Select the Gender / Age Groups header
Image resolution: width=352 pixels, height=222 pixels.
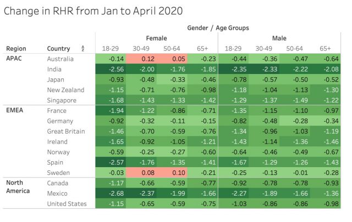click(x=218, y=27)
